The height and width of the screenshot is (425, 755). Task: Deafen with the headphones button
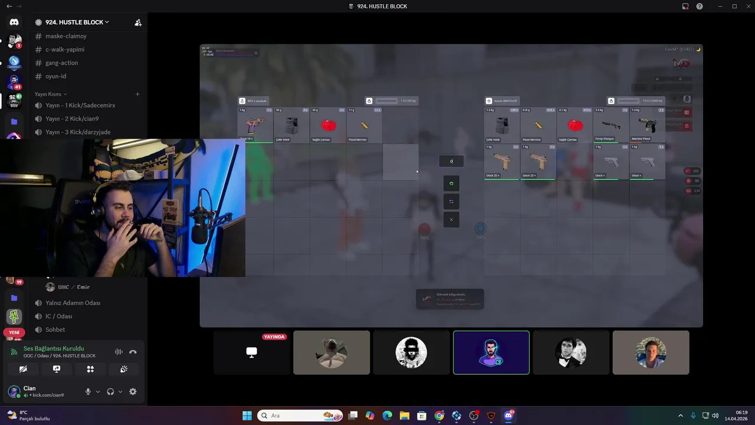110,391
